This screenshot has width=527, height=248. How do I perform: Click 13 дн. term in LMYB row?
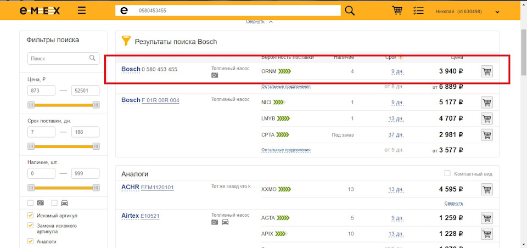[396, 119]
